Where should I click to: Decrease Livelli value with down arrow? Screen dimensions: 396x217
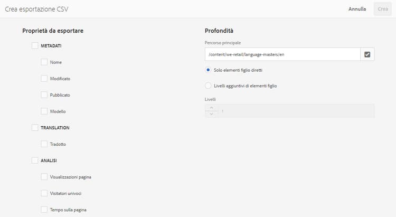click(x=211, y=114)
